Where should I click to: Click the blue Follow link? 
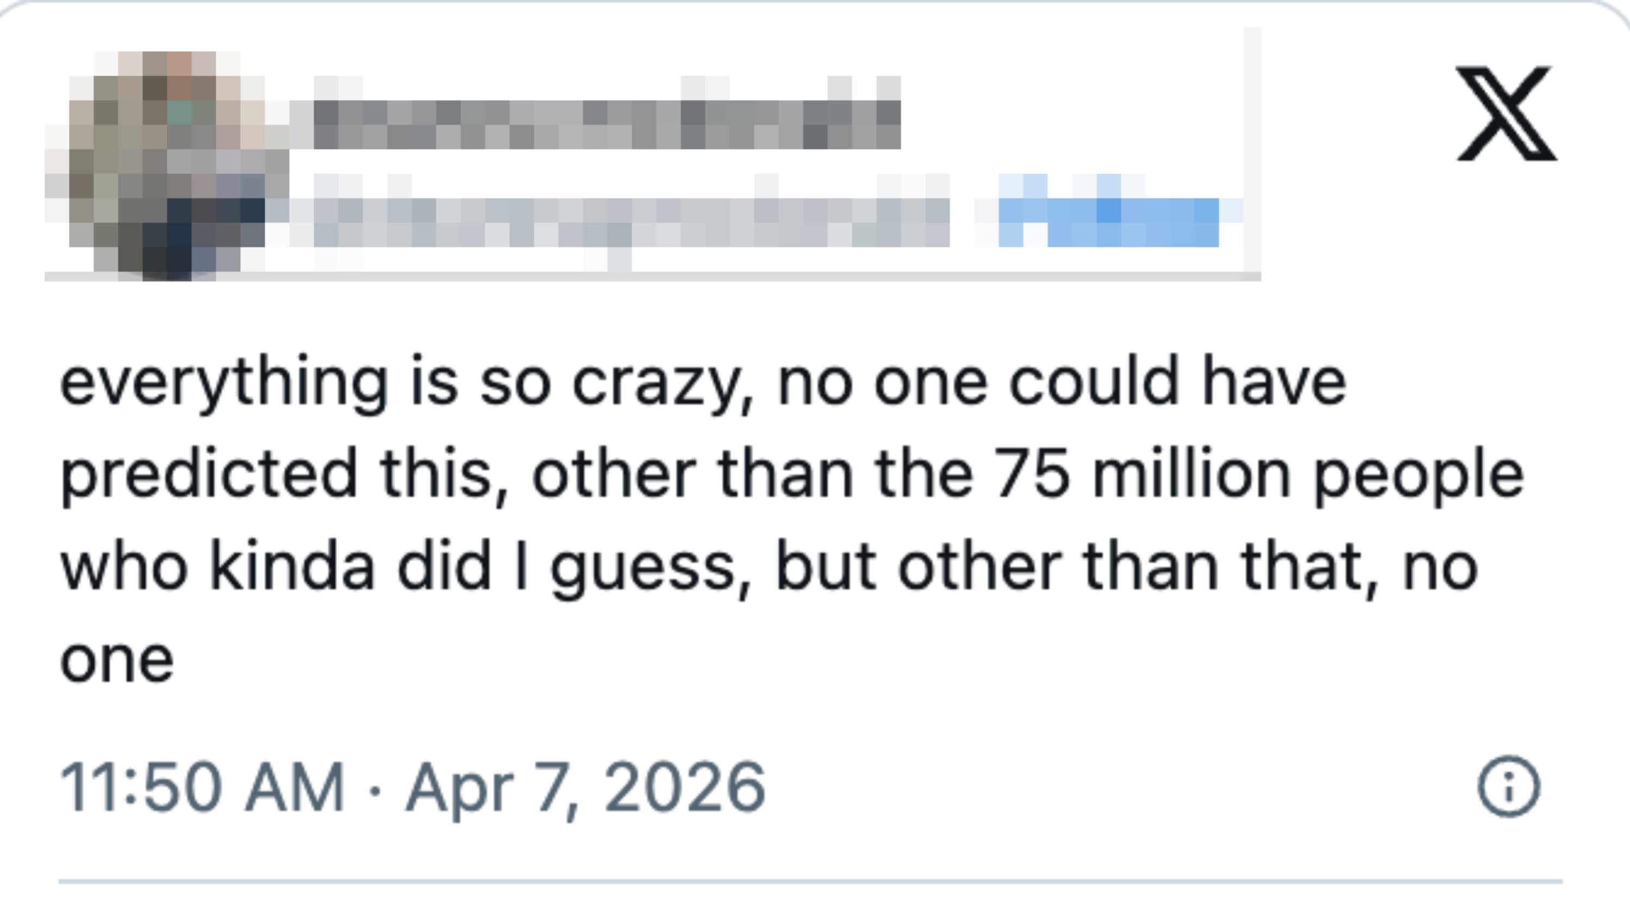click(x=1109, y=221)
